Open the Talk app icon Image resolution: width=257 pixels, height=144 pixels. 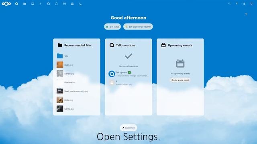[48, 4]
